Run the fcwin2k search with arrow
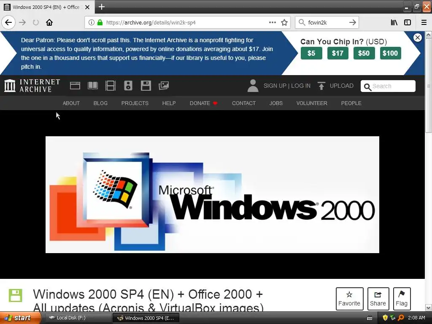The height and width of the screenshot is (324, 432). 353,22
